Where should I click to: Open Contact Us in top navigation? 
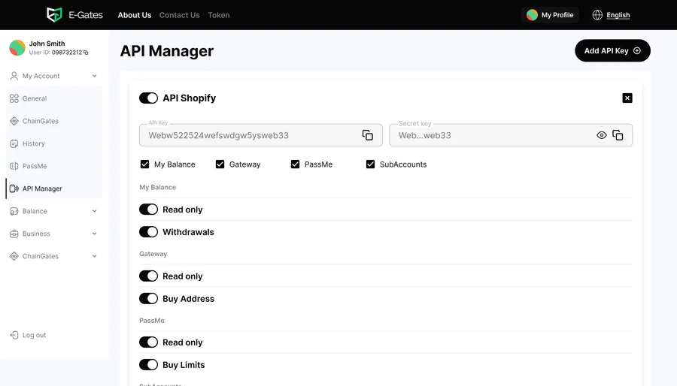(x=179, y=15)
